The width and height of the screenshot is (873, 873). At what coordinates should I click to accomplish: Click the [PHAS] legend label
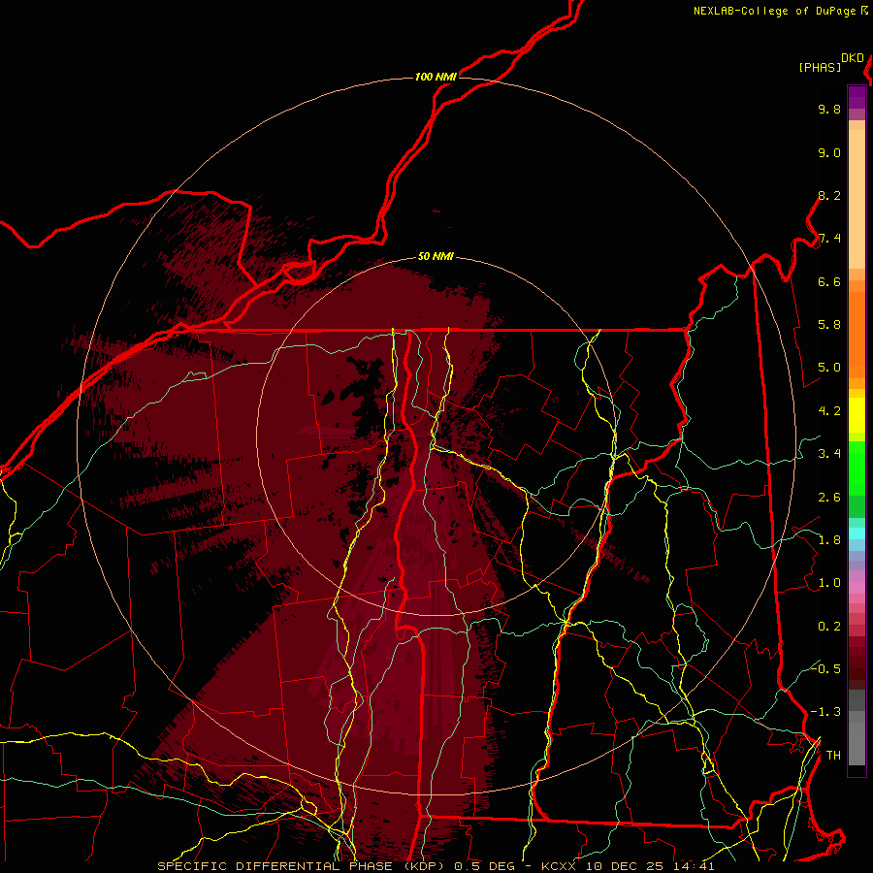(820, 68)
